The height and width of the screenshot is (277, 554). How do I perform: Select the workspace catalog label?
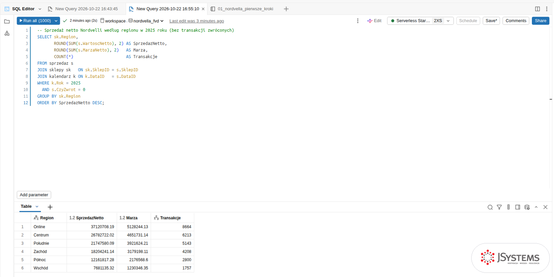[x=113, y=21]
